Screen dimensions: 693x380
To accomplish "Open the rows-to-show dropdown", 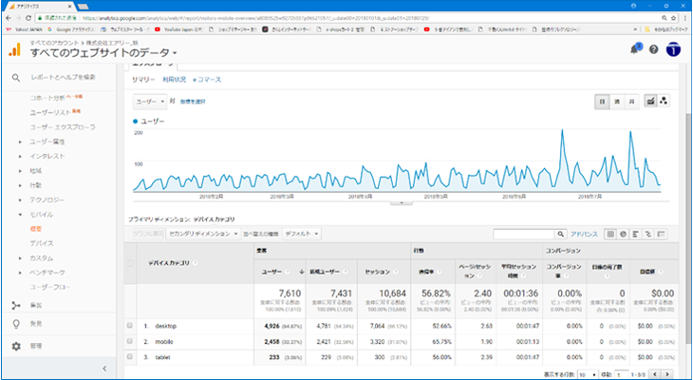I will click(588, 374).
